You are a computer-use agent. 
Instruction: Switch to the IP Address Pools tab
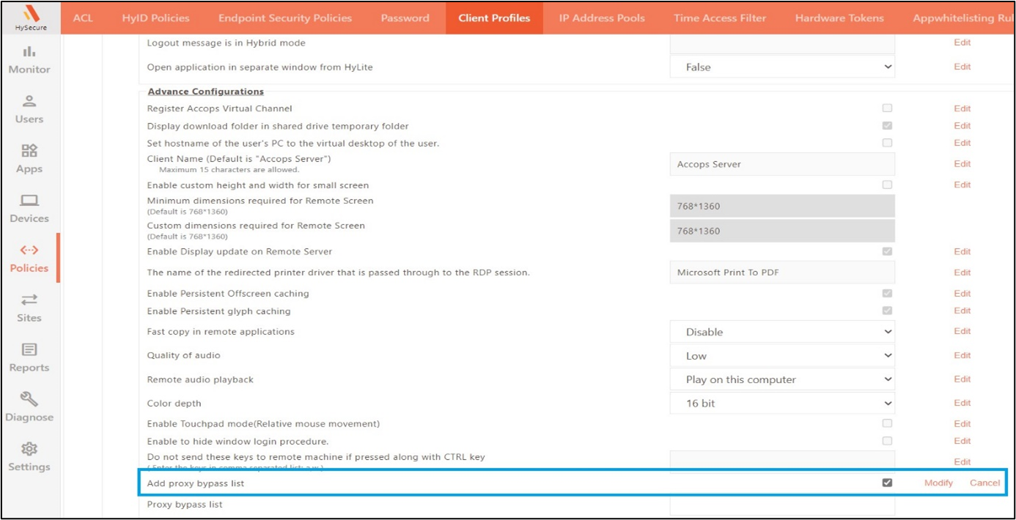pyautogui.click(x=602, y=18)
